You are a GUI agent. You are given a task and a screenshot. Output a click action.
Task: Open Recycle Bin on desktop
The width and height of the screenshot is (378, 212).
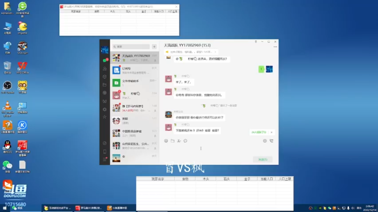click(x=8, y=67)
